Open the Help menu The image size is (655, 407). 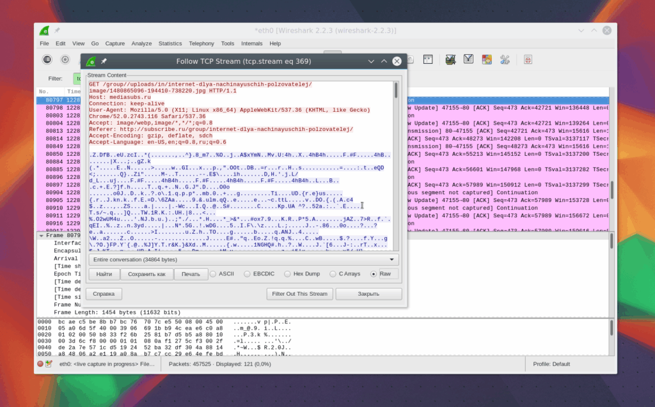click(275, 43)
